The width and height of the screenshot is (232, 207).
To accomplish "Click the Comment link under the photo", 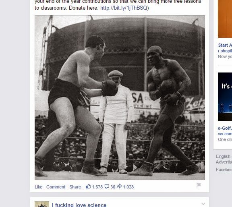I will pyautogui.click(x=56, y=187).
